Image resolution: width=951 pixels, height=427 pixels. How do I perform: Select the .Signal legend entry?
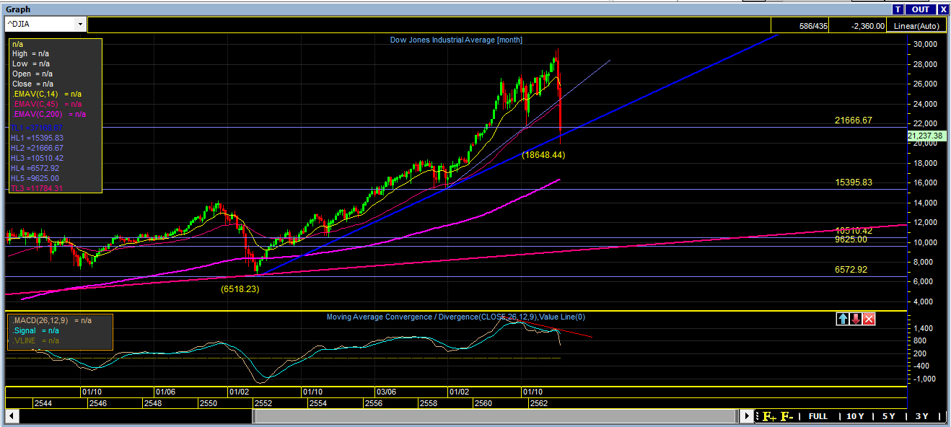point(35,330)
